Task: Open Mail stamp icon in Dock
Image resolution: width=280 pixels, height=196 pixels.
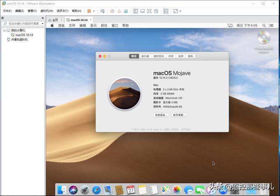Action: pos(108,190)
